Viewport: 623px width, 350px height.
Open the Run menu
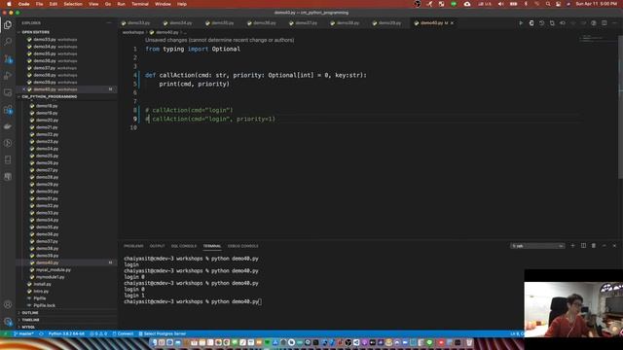[121, 4]
